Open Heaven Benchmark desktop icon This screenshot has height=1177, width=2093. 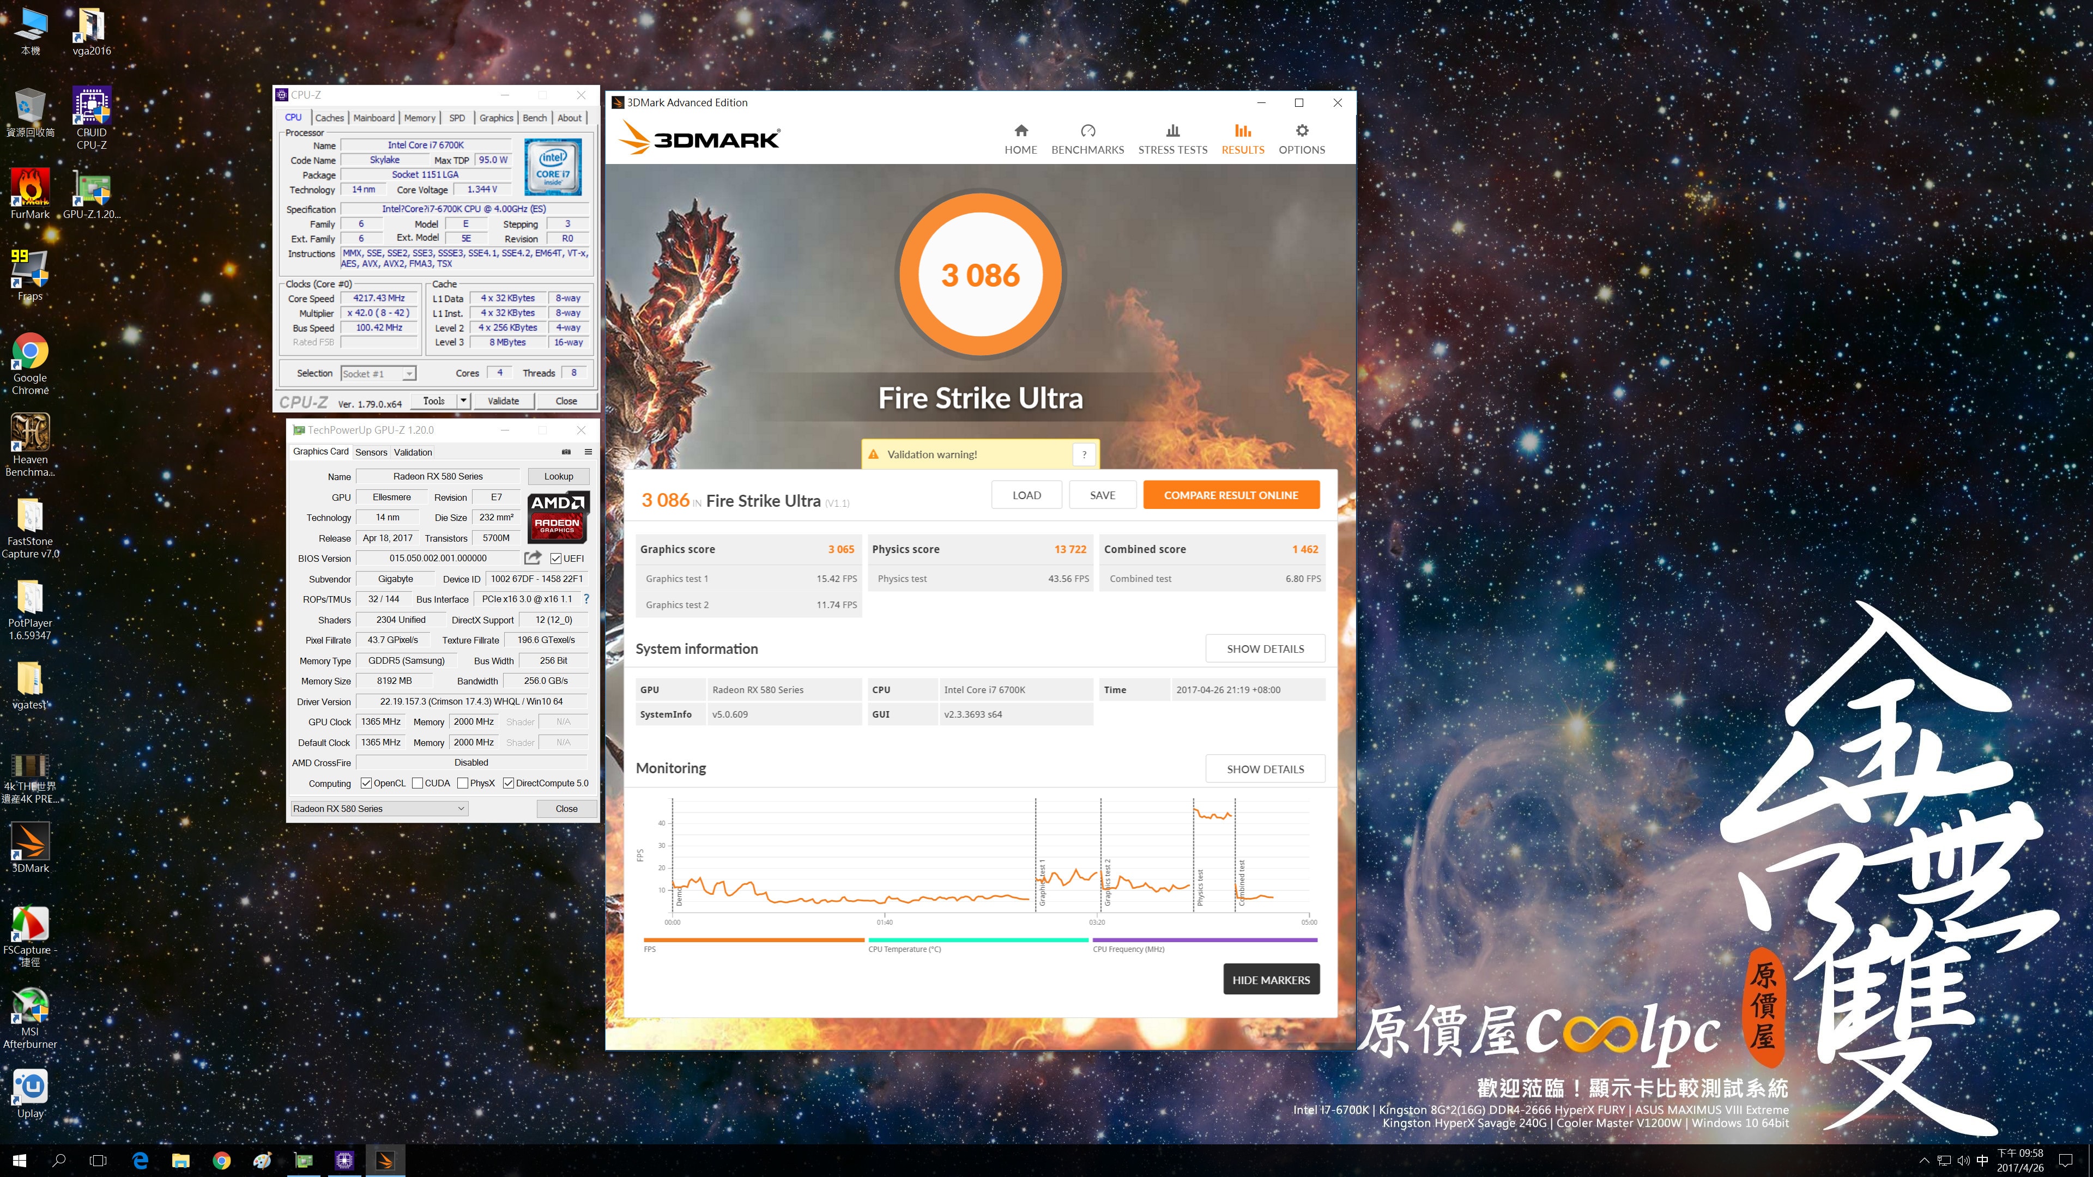(x=30, y=444)
